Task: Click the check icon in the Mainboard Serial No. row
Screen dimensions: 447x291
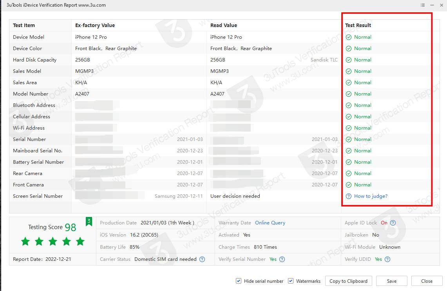Action: (348, 151)
